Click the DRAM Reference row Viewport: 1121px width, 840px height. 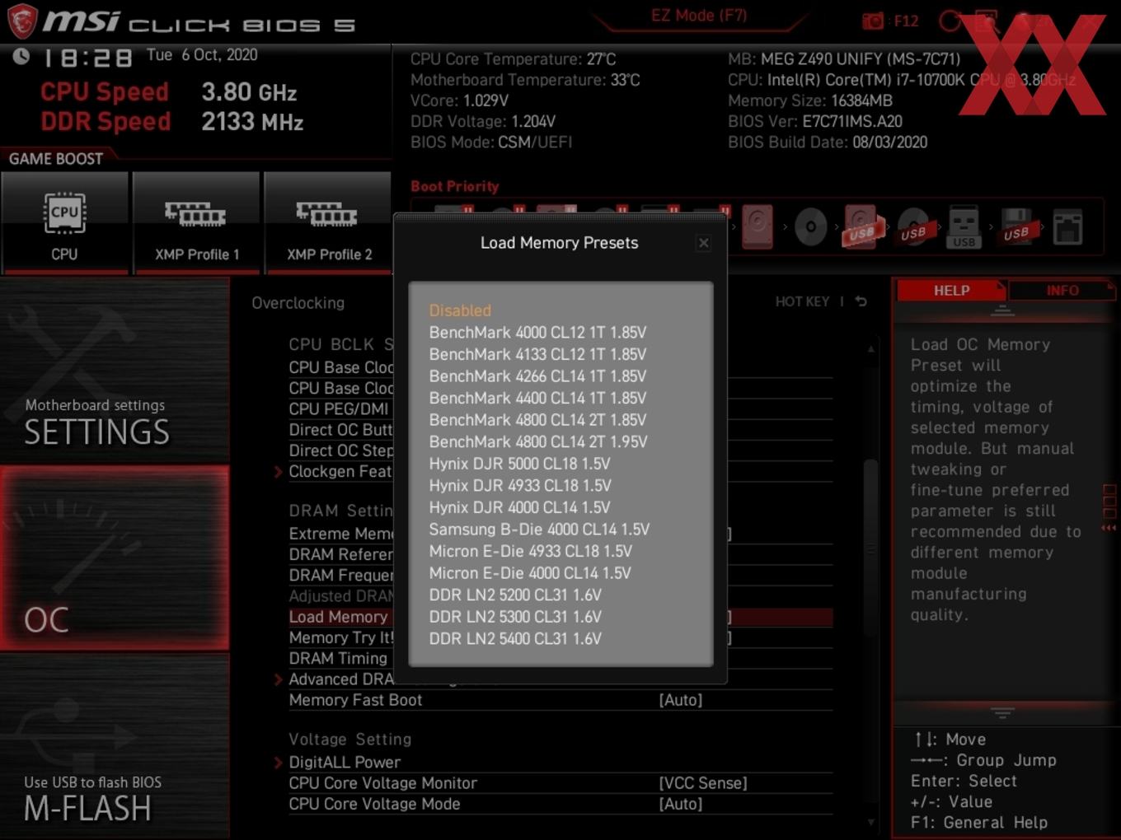click(340, 554)
